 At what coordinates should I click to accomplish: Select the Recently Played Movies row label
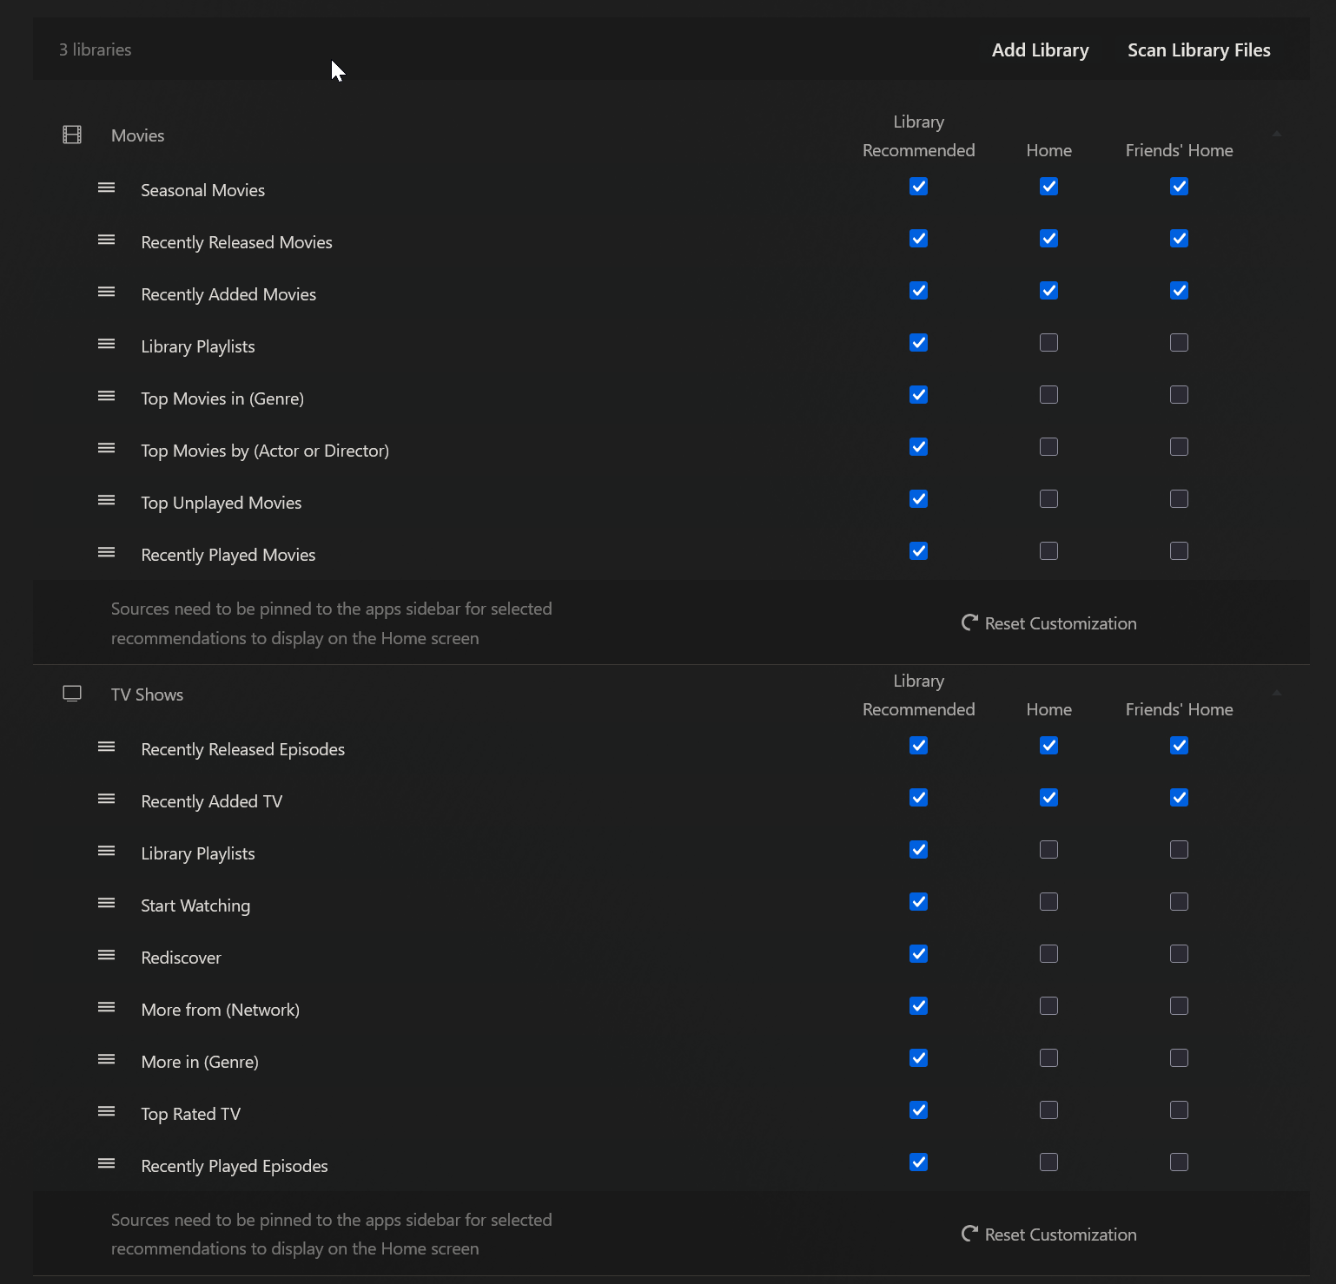[x=228, y=555]
